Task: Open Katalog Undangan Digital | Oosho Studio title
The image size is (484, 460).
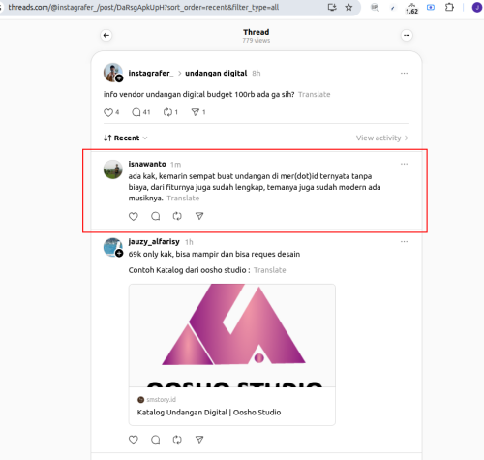Action: (209, 413)
